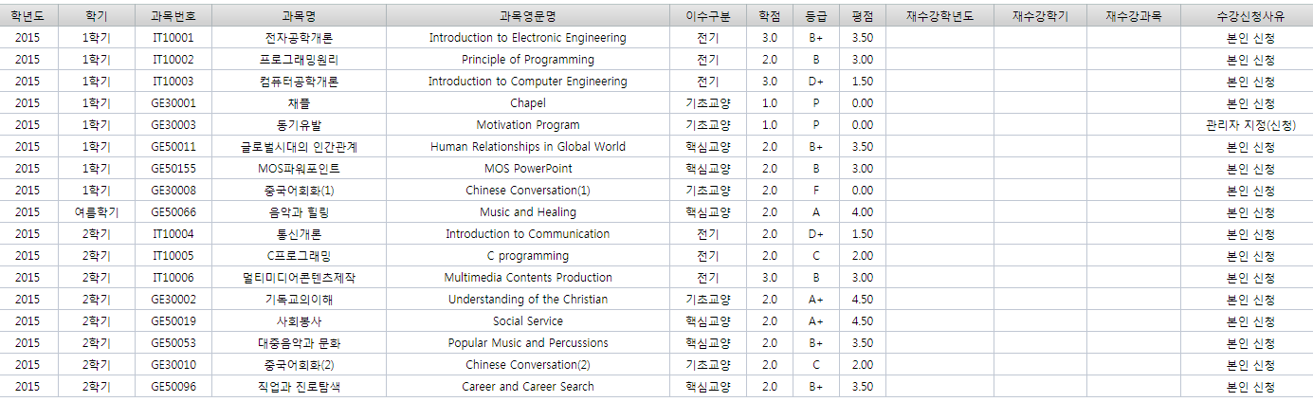The image size is (1313, 402).
Task: Select the IT10006 course number cell
Action: [173, 278]
